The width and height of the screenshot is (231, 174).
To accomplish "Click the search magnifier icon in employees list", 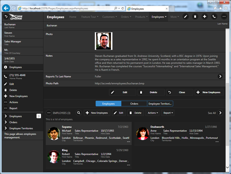I will pyautogui.click(x=79, y=113).
